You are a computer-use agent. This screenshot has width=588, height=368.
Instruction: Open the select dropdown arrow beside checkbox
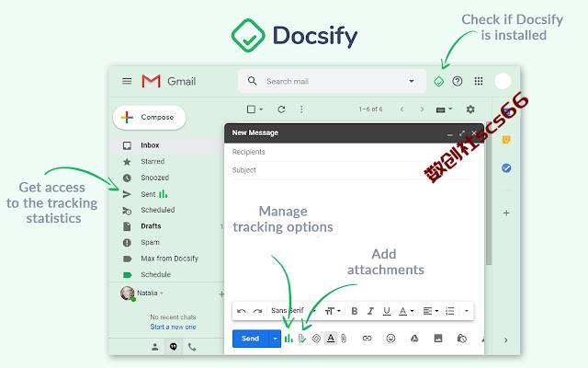261,109
